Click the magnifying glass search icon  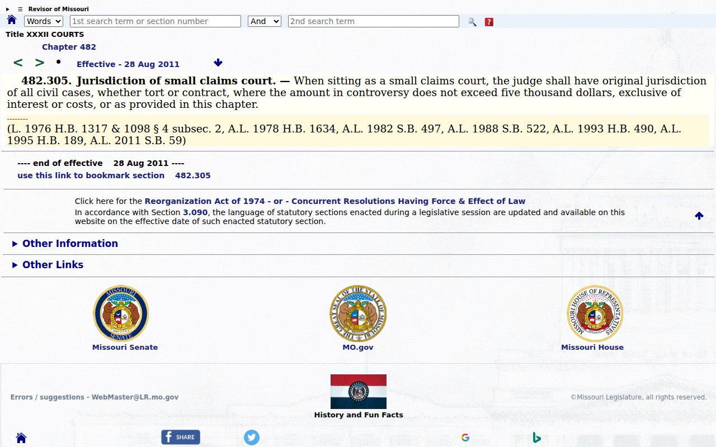coord(472,22)
